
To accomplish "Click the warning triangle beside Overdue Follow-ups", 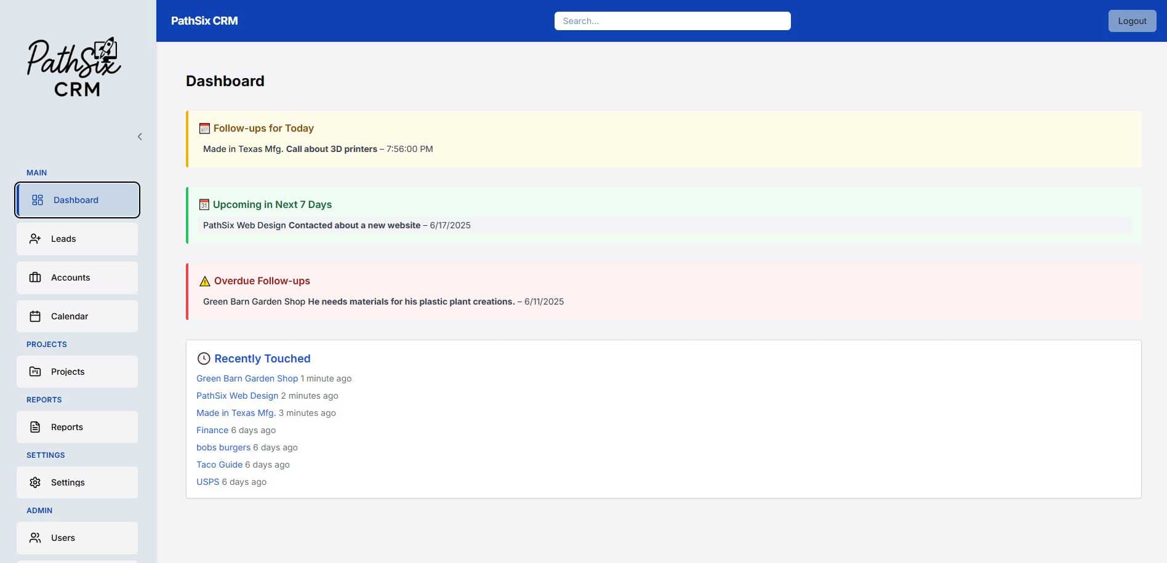I will (x=204, y=281).
